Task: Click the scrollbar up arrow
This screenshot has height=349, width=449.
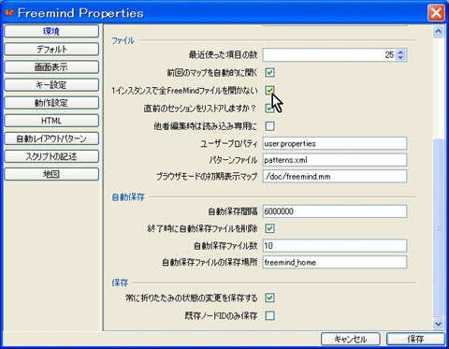Action: (438, 32)
